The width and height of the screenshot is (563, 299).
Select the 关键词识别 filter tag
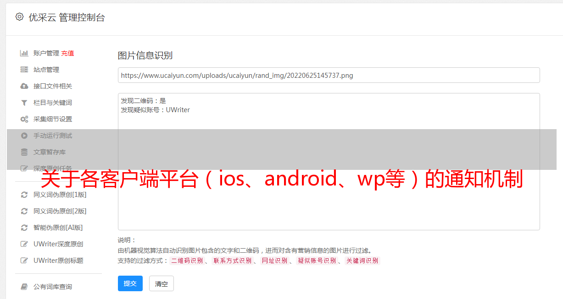[362, 261]
